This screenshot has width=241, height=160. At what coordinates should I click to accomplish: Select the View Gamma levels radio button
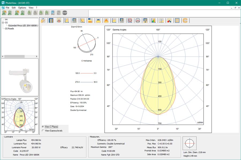[x=43, y=131]
